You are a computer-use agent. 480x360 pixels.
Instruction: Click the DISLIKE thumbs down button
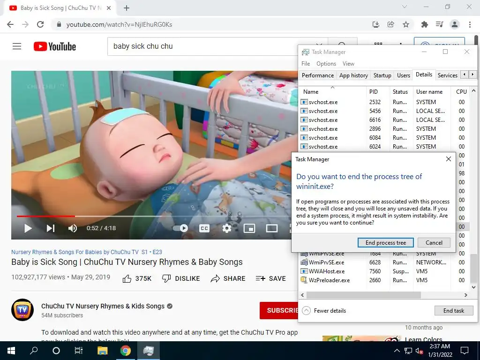point(181,278)
